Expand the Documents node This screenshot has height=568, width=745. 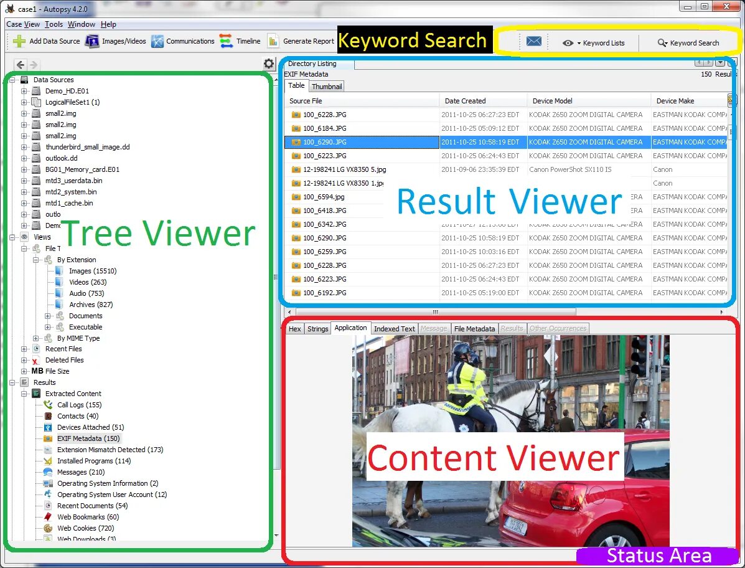47,316
